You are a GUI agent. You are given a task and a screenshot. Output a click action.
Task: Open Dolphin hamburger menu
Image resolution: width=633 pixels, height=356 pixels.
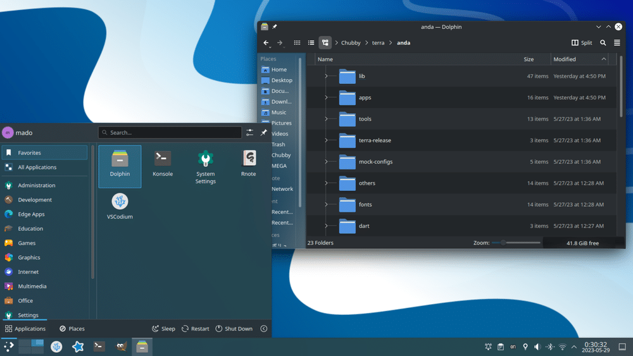617,43
